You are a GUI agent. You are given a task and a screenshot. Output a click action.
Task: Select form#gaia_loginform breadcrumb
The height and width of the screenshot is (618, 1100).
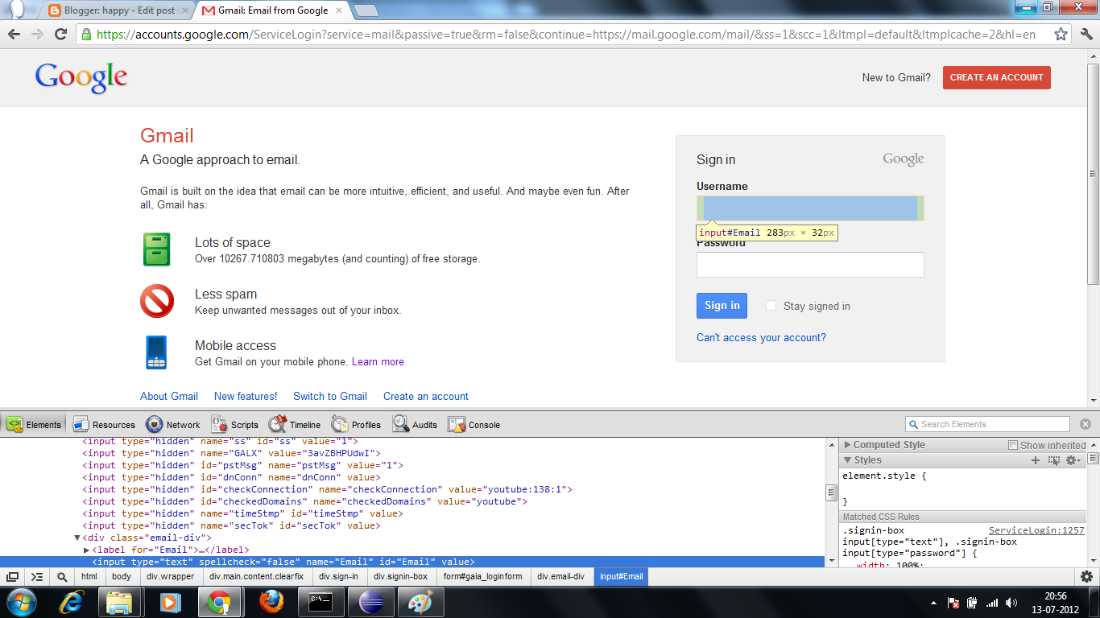point(482,577)
